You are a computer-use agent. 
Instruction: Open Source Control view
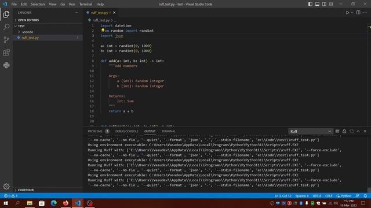click(6, 40)
